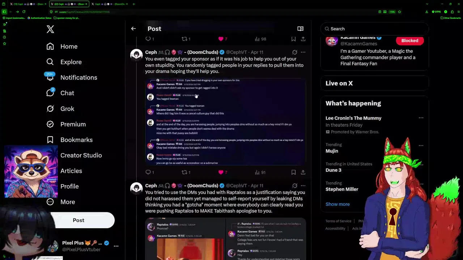Image resolution: width=463 pixels, height=260 pixels.
Task: Click the Blocked button for Kacamn Games
Action: pos(409,40)
